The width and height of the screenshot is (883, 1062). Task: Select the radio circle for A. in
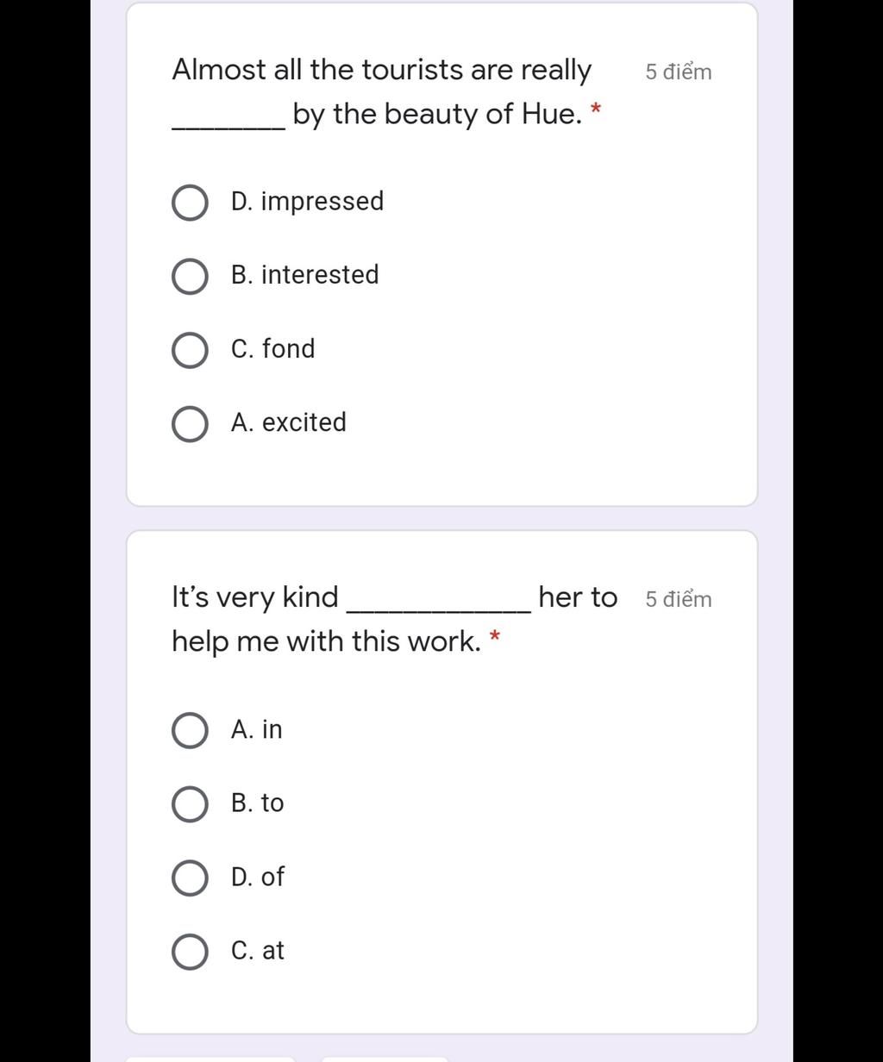190,730
